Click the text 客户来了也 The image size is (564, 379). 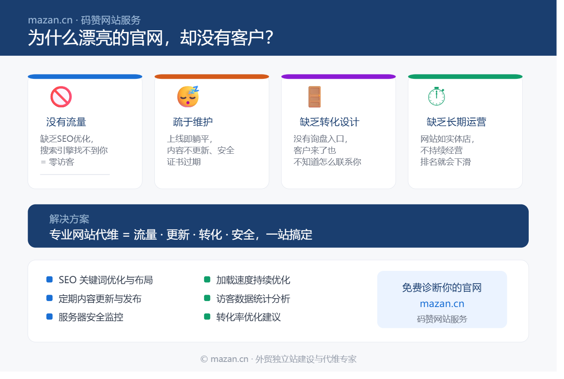click(315, 150)
